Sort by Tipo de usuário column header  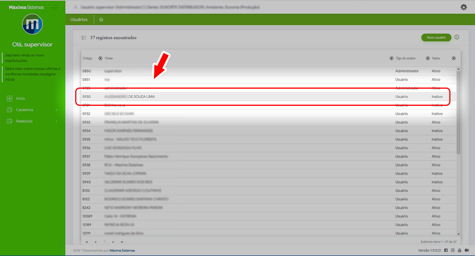pos(406,58)
